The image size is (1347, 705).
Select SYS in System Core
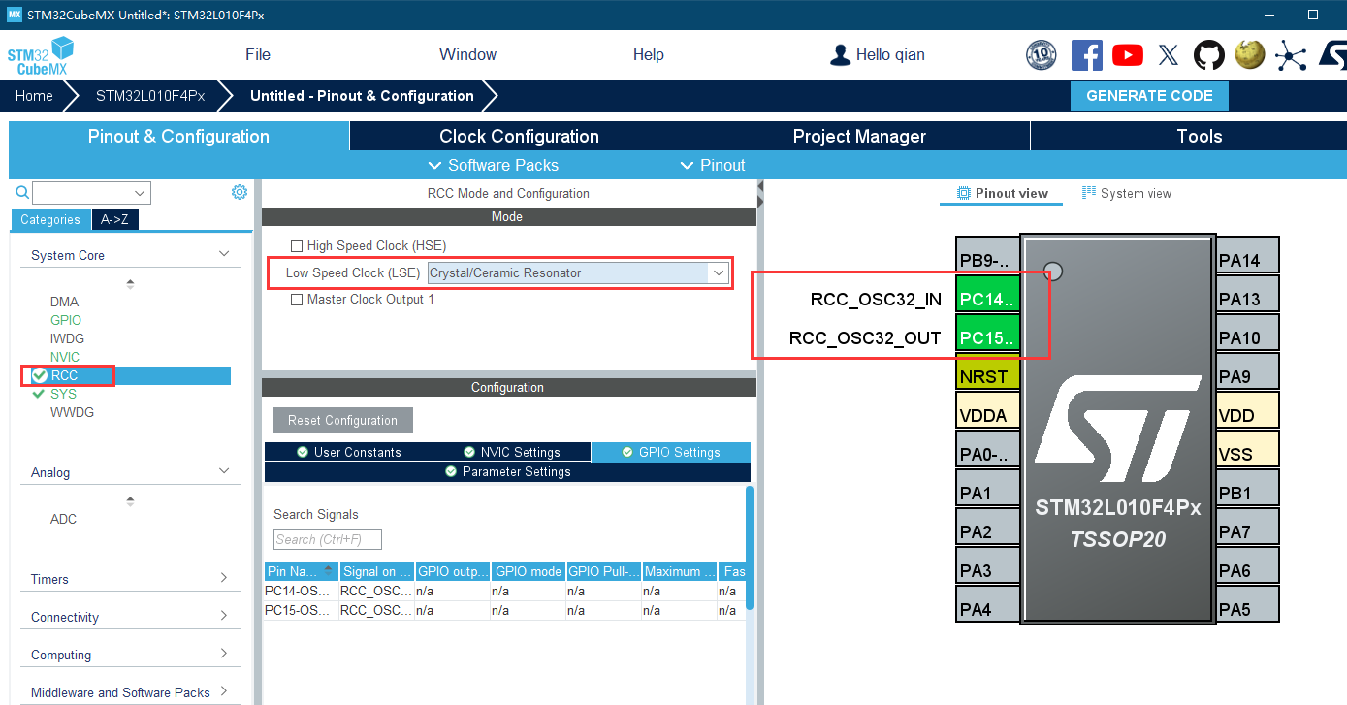pos(63,394)
